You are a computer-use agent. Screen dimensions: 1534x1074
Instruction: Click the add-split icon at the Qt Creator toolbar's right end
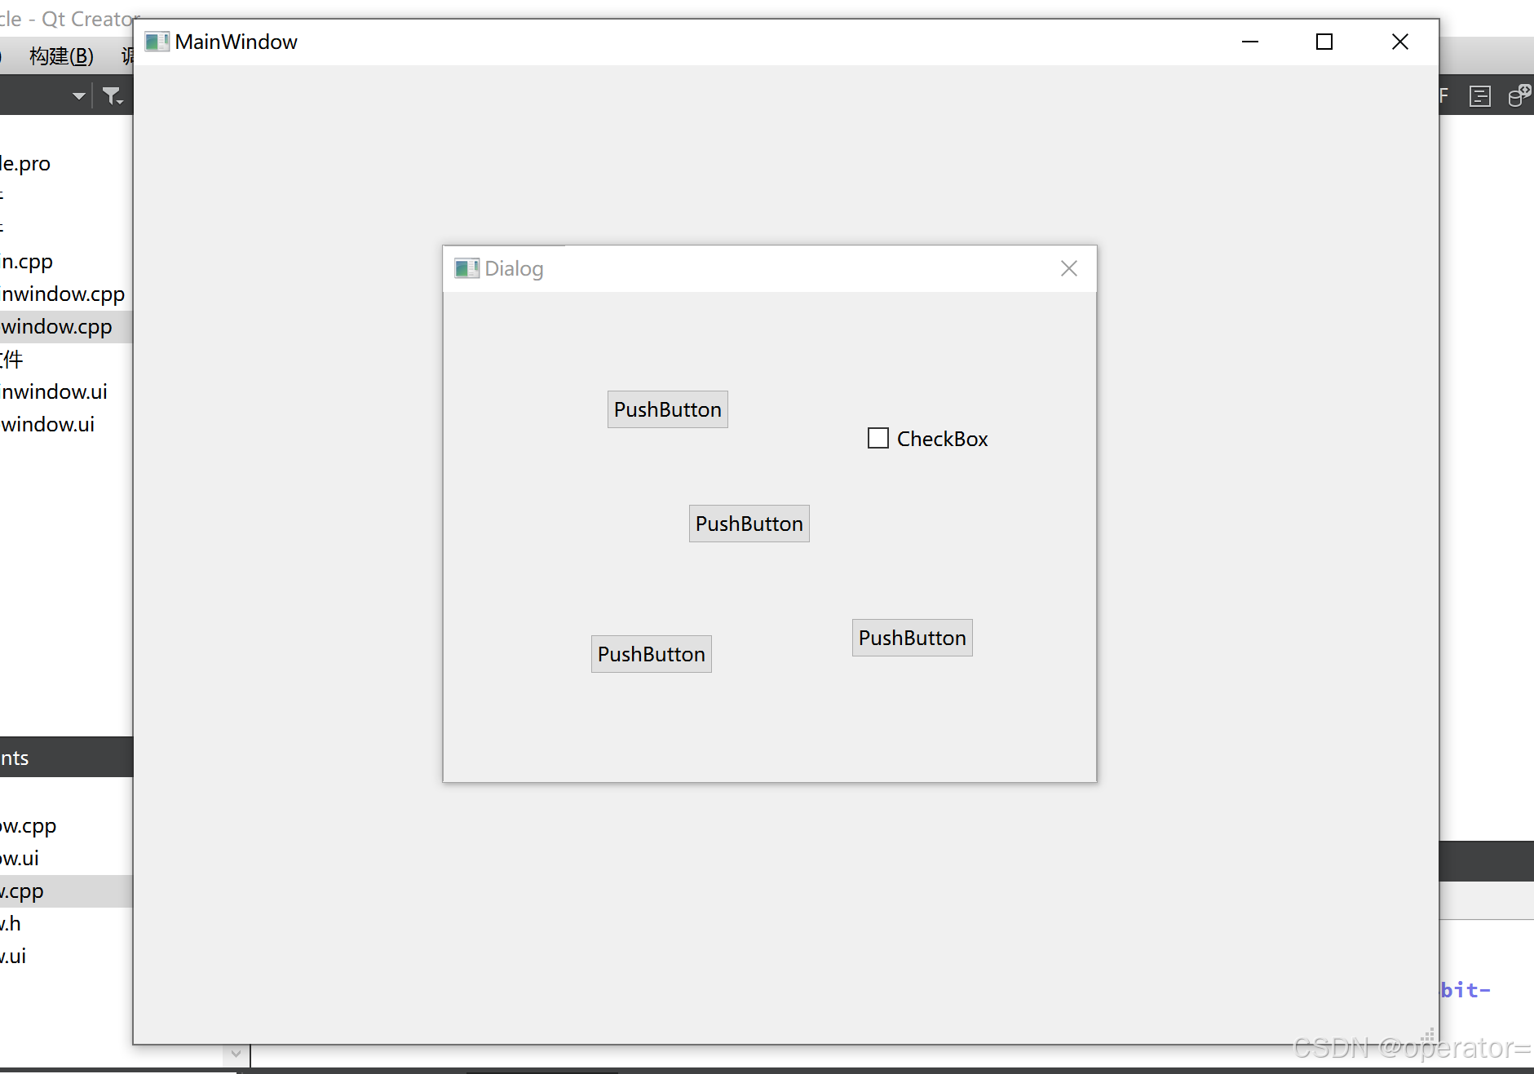pyautogui.click(x=1519, y=96)
